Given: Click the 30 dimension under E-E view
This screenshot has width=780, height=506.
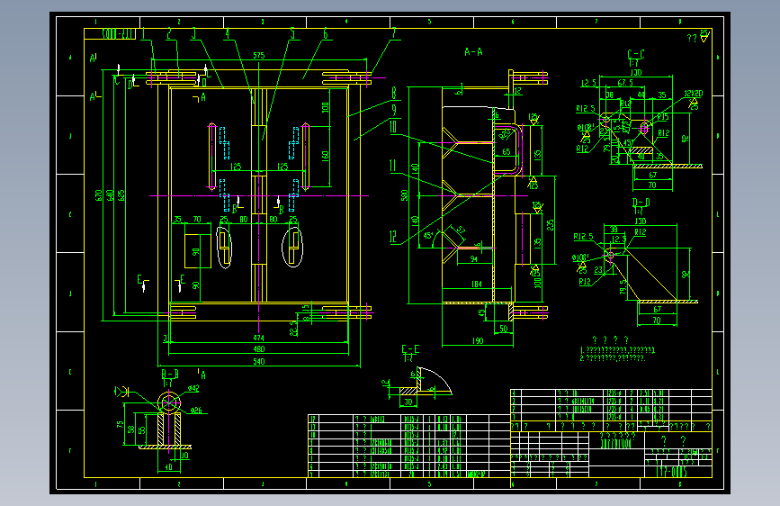Looking at the screenshot, I should pos(408,402).
